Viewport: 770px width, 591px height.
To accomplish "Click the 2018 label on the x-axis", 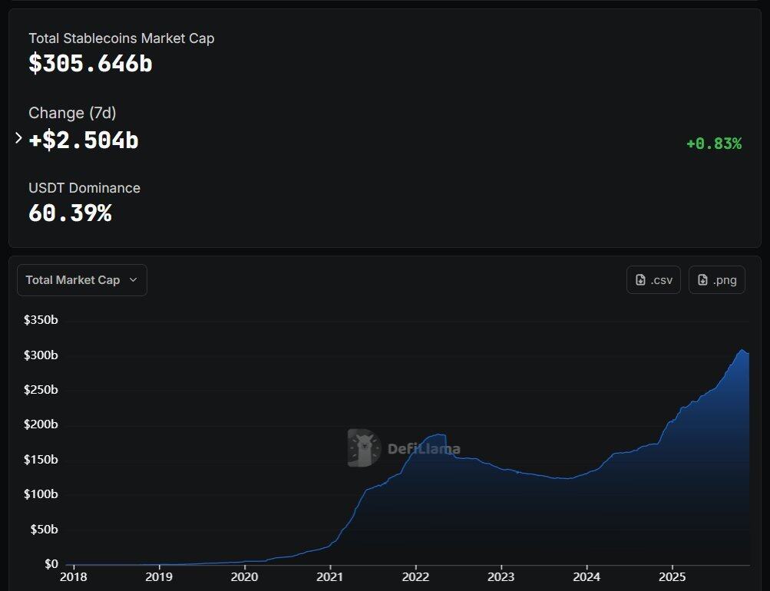I will click(73, 576).
